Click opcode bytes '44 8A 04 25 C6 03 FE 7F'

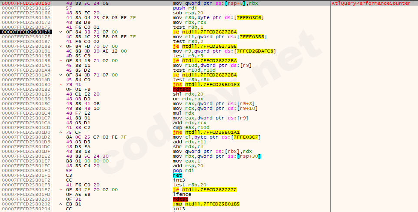[x=101, y=18]
